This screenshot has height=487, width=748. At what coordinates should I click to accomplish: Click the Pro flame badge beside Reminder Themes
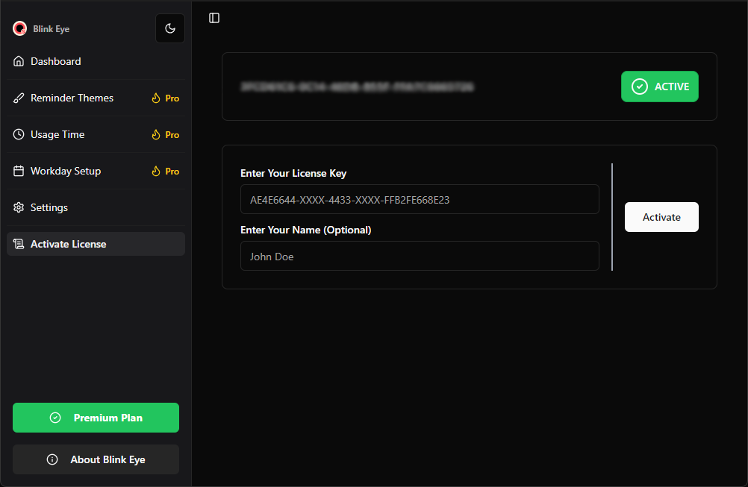coord(165,98)
